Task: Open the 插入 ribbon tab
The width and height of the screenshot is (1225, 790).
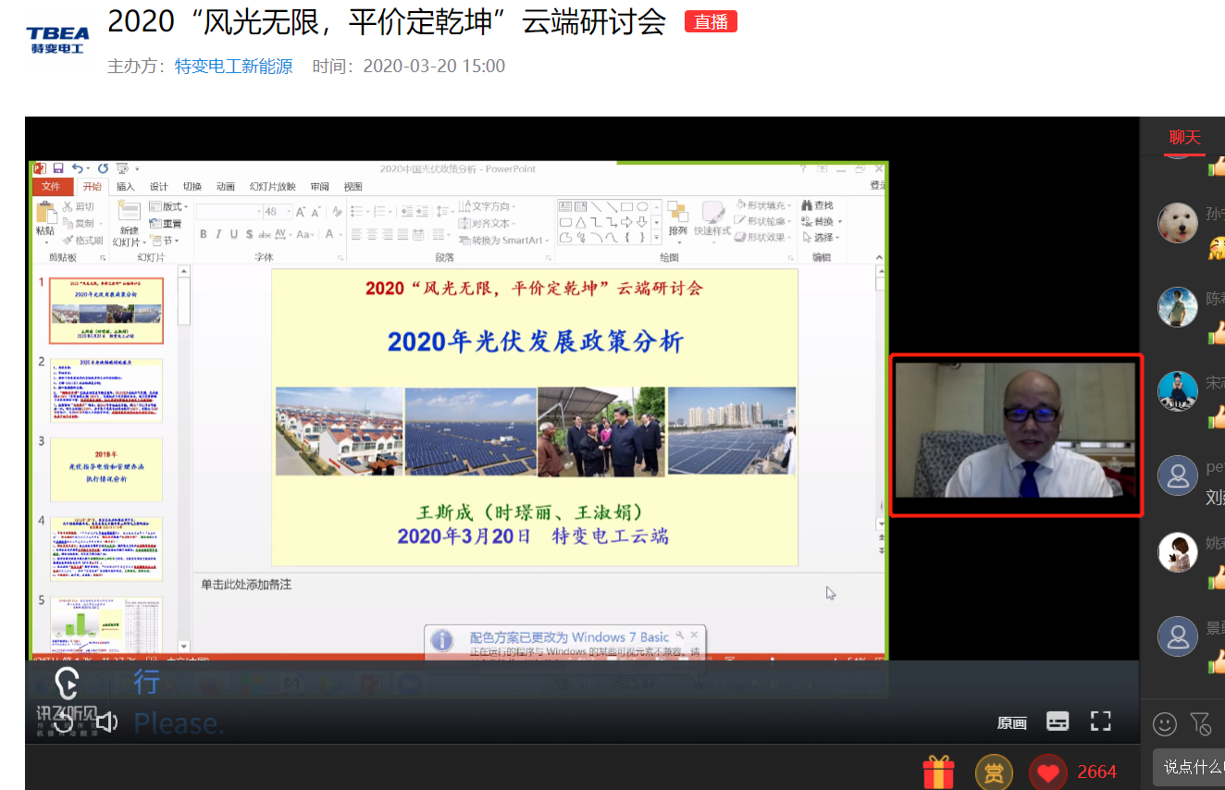Action: tap(125, 187)
